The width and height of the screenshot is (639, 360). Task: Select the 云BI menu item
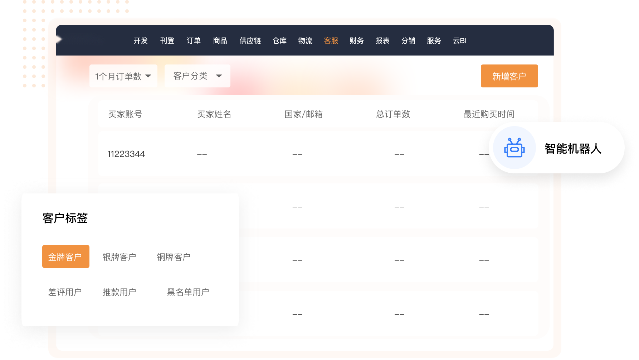[x=459, y=41]
